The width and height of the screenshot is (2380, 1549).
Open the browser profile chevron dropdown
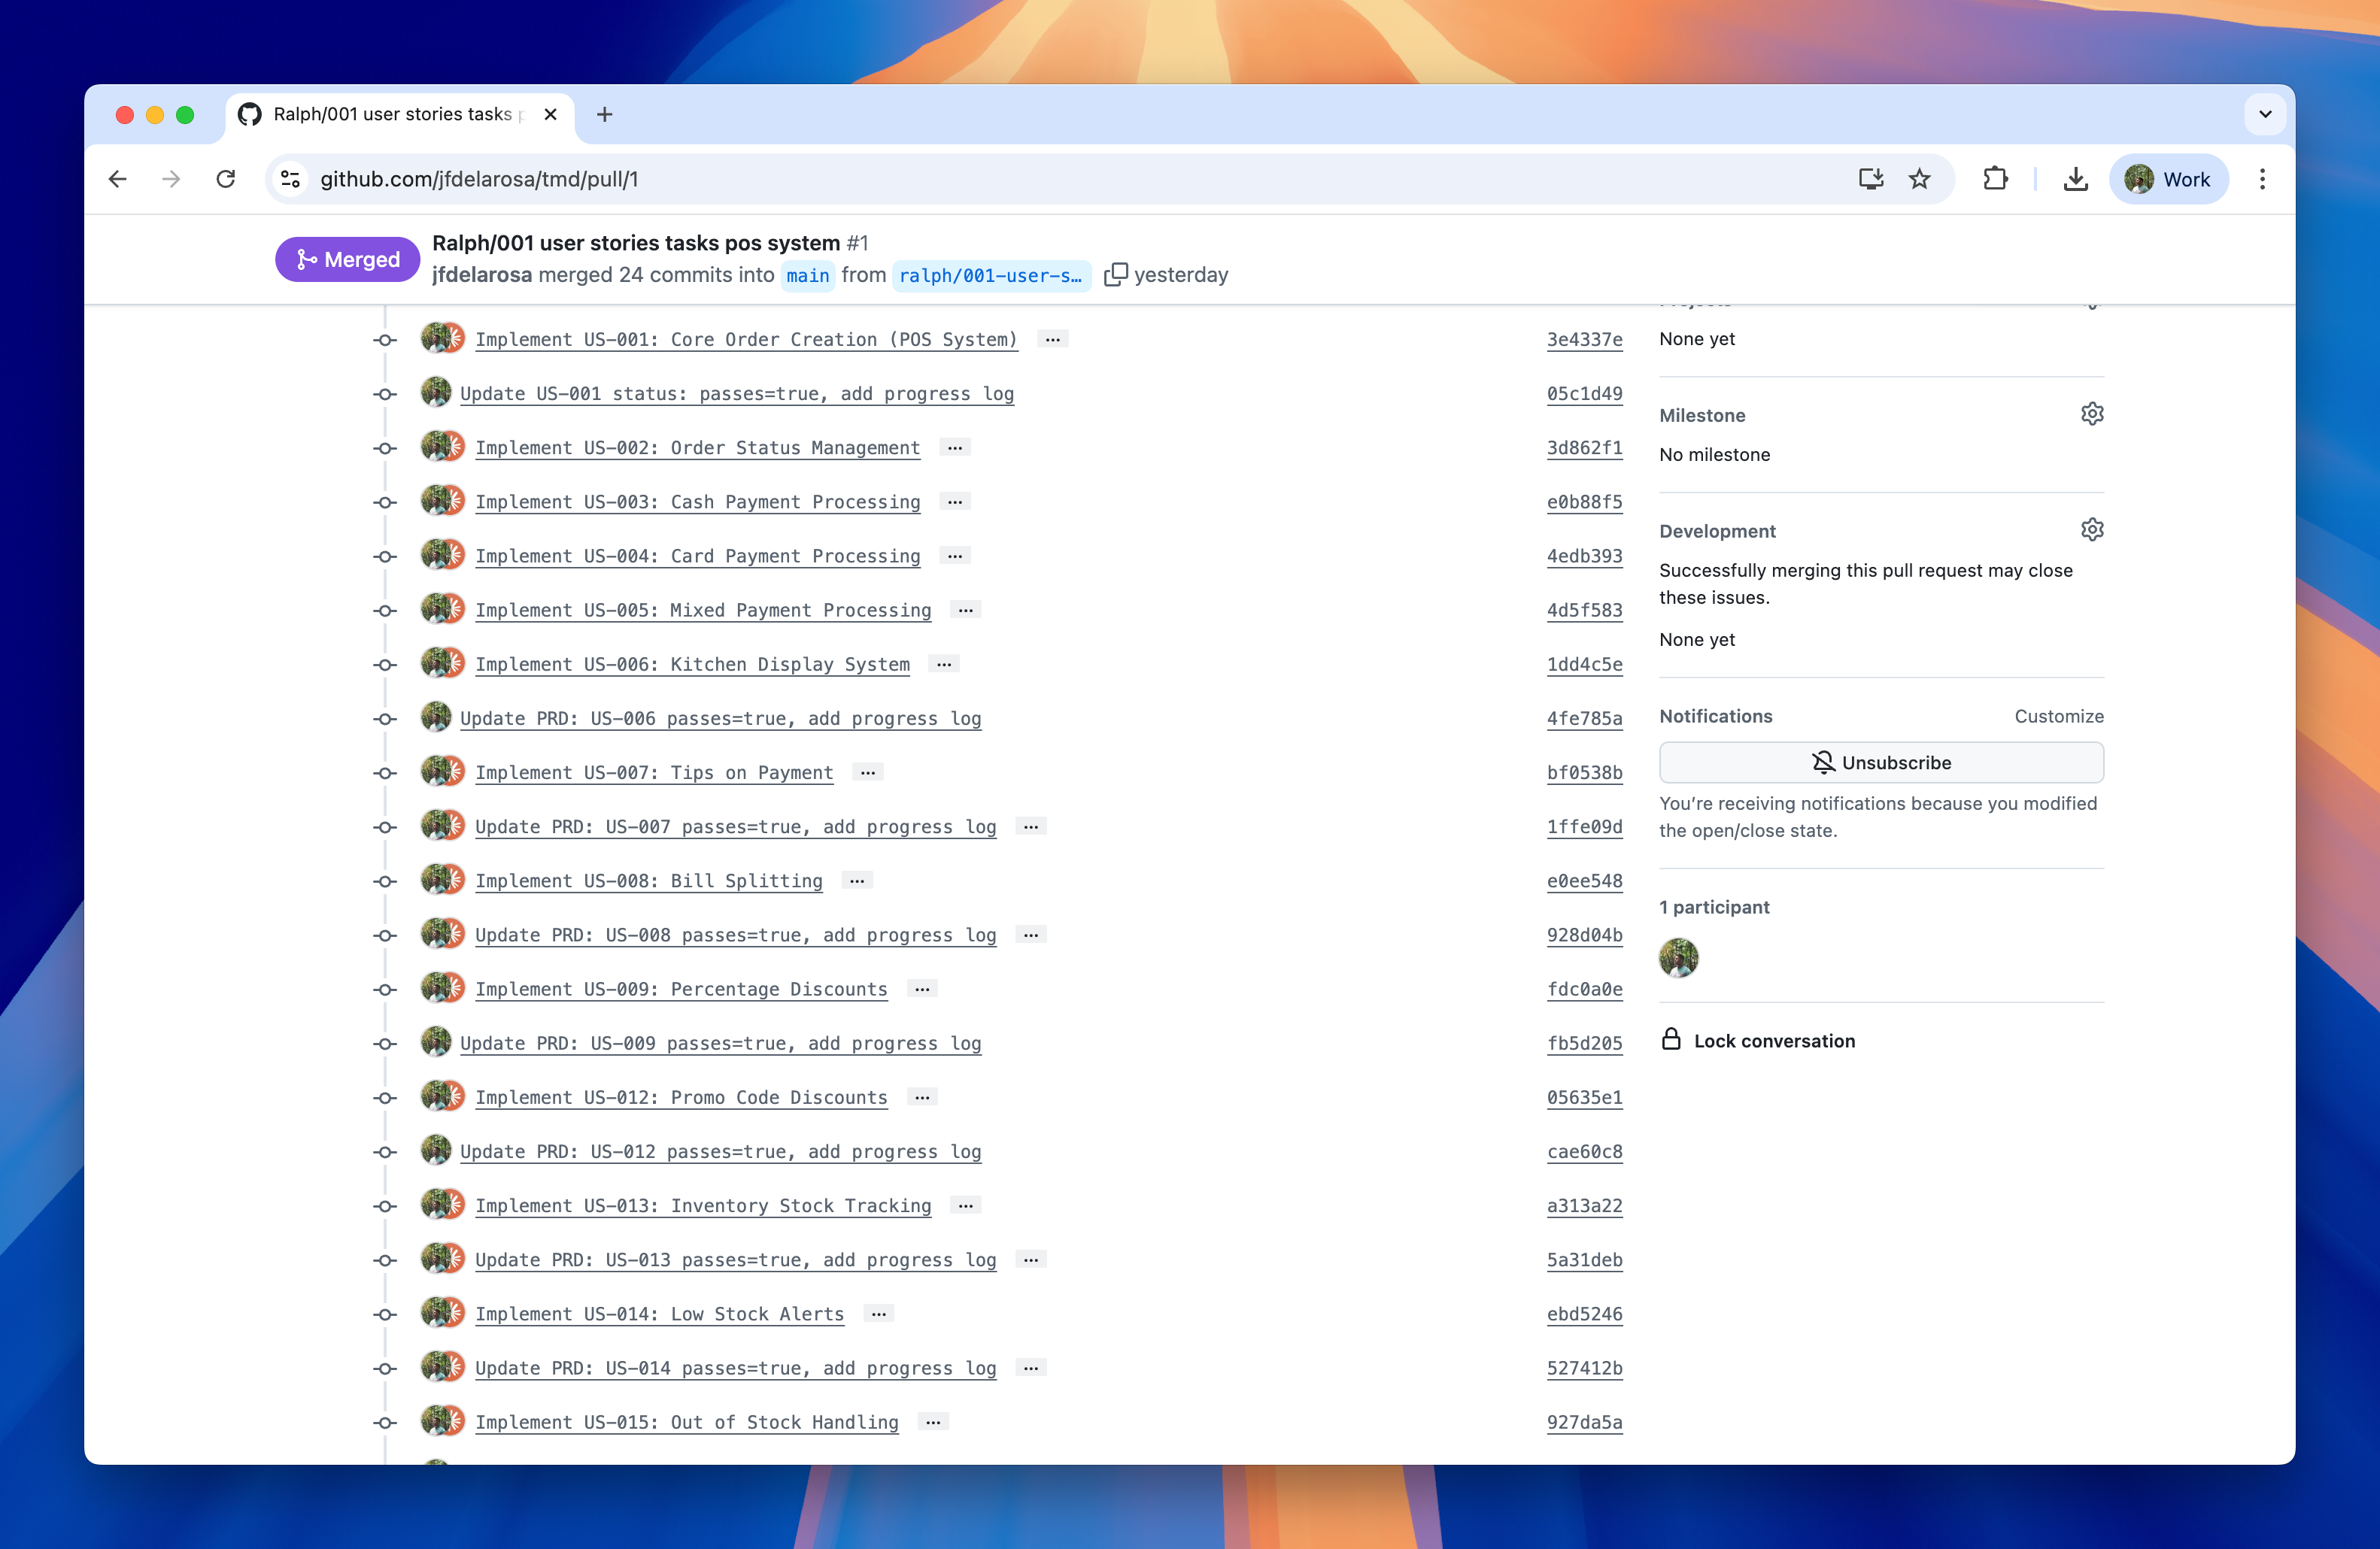pyautogui.click(x=2264, y=114)
